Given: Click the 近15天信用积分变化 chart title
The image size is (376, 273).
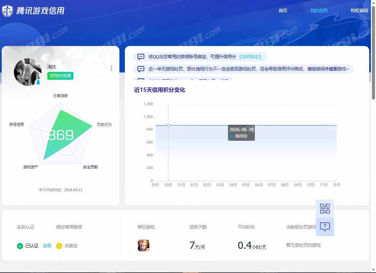Looking at the screenshot, I should [x=160, y=90].
